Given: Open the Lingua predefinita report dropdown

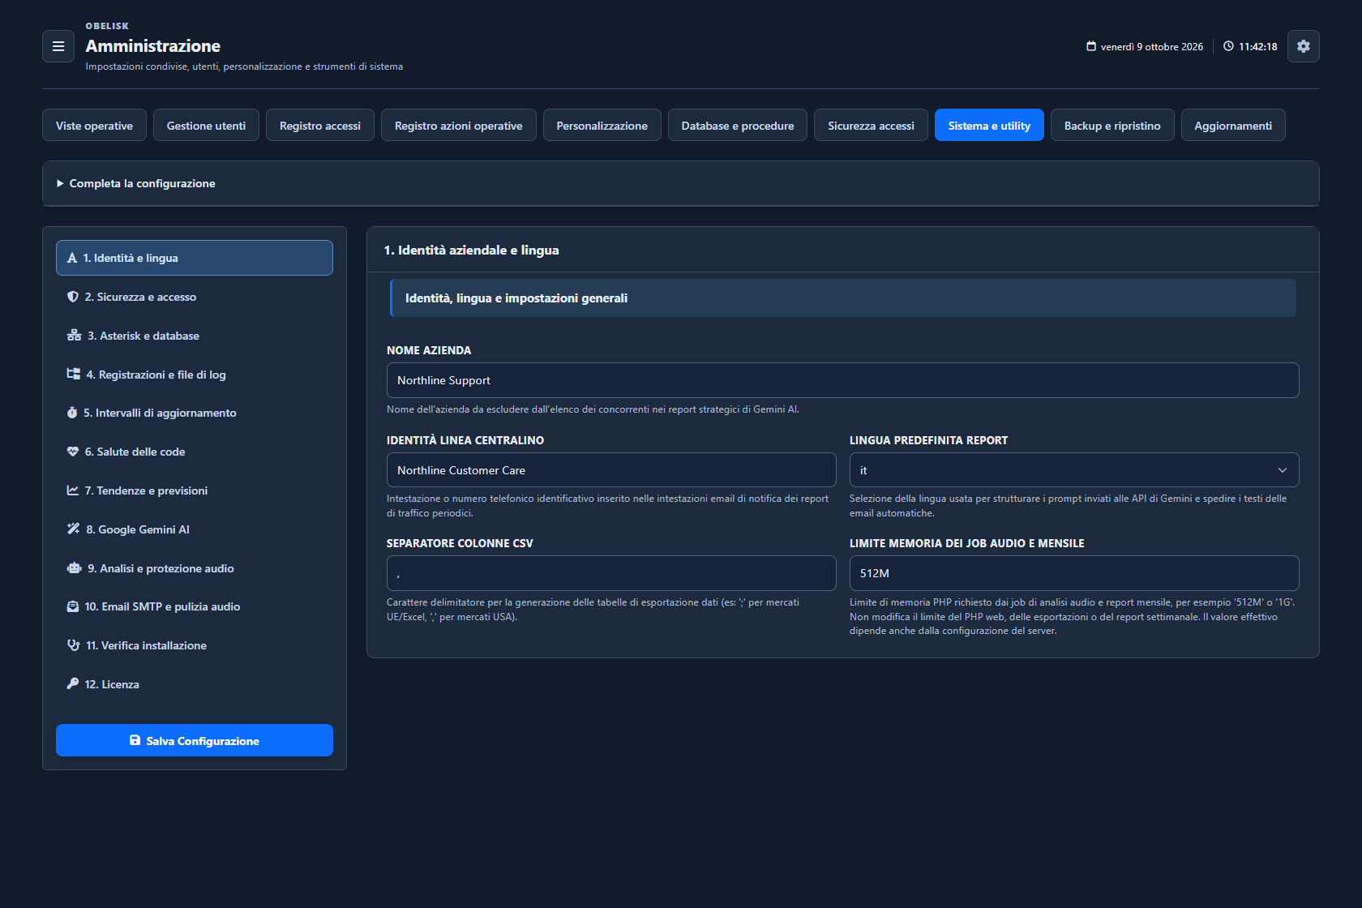Looking at the screenshot, I should (x=1074, y=470).
